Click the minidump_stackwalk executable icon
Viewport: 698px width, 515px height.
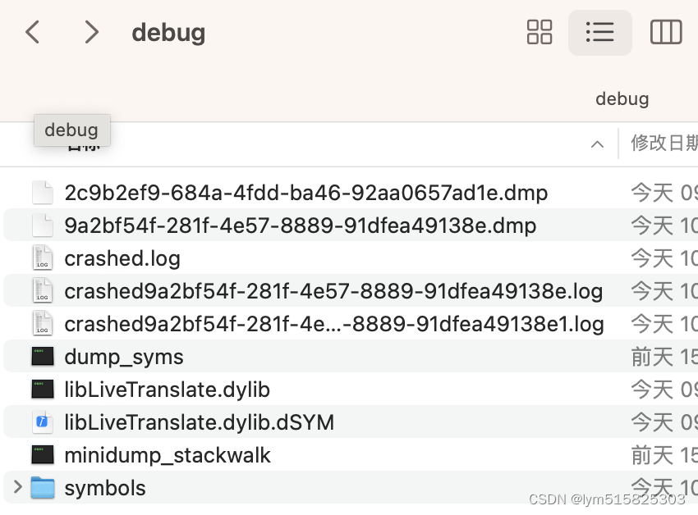click(x=42, y=454)
